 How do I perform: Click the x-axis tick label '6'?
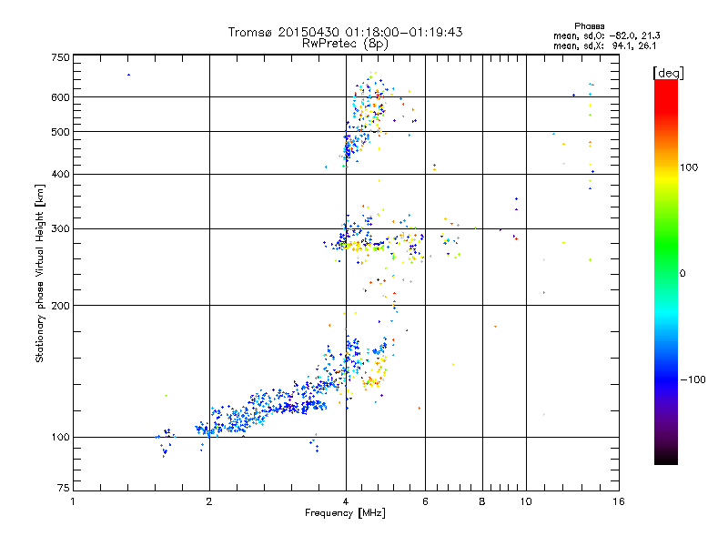click(x=425, y=501)
